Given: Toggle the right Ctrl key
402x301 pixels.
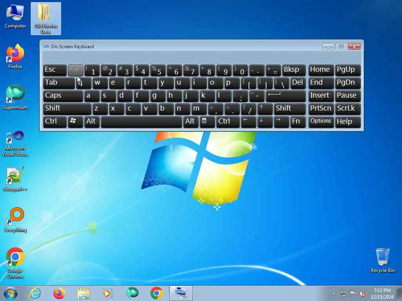Looking at the screenshot, I should [228, 122].
